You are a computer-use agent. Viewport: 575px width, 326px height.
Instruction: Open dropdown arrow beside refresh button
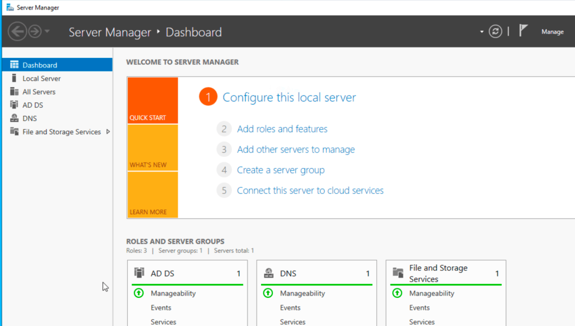coord(482,32)
